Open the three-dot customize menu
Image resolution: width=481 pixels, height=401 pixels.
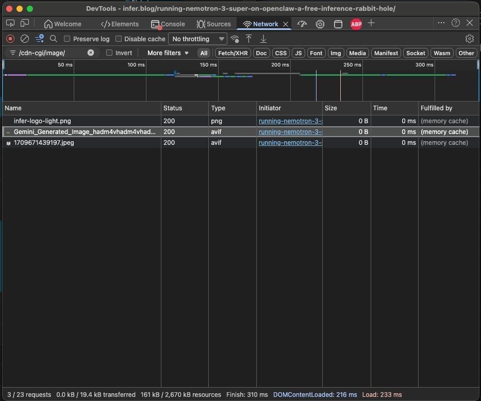(441, 23)
